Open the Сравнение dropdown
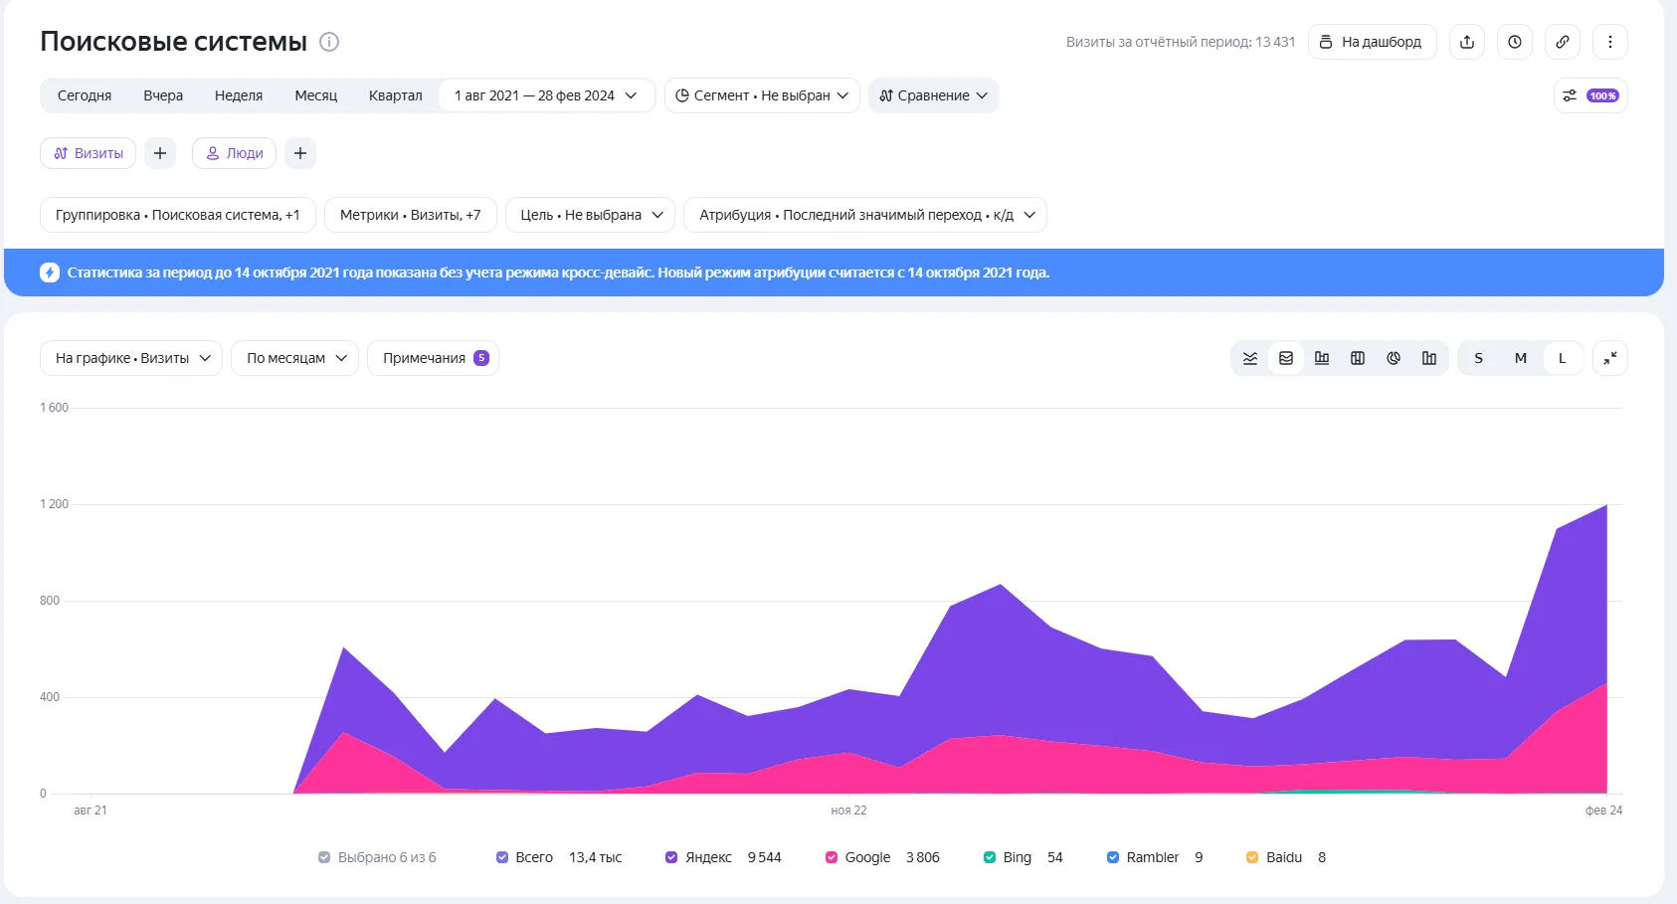The height and width of the screenshot is (904, 1677). pyautogui.click(x=934, y=95)
